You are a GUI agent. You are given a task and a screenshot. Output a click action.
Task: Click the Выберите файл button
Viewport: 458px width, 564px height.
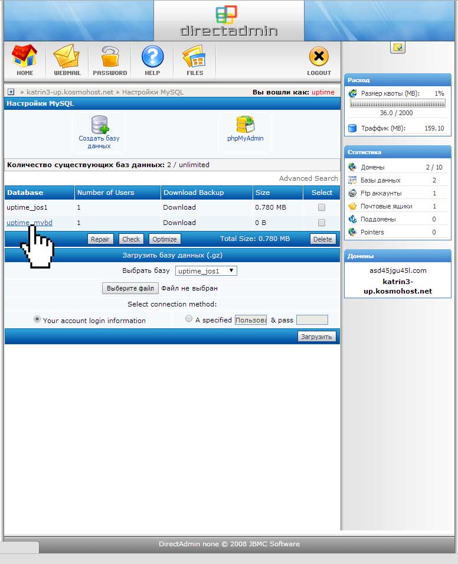coord(130,288)
